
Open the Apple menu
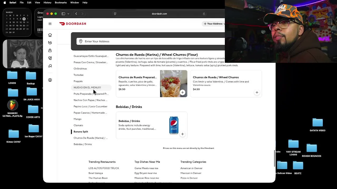tap(4, 3)
